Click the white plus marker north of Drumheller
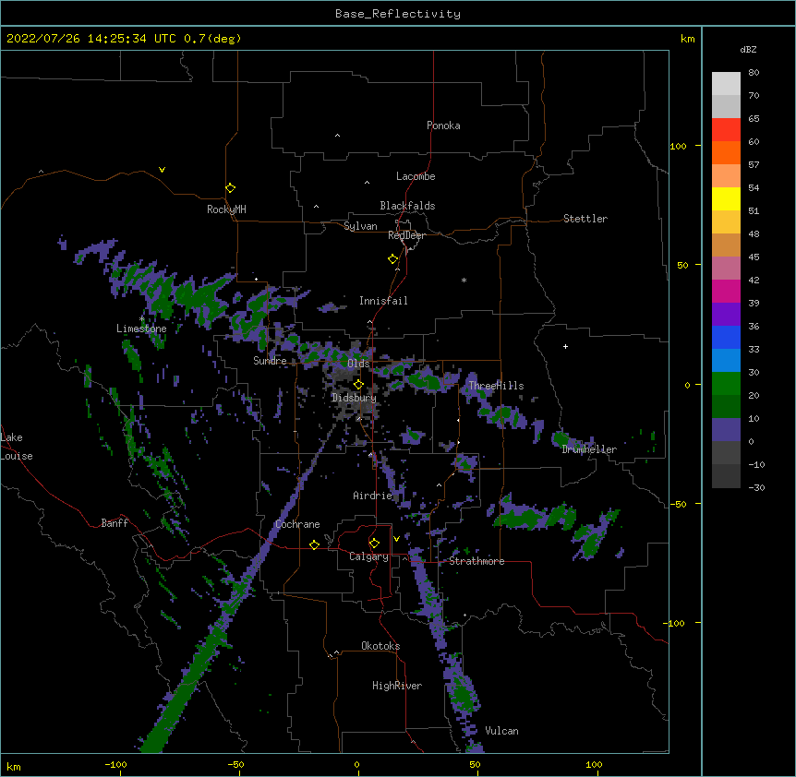This screenshot has height=777, width=796. point(565,346)
